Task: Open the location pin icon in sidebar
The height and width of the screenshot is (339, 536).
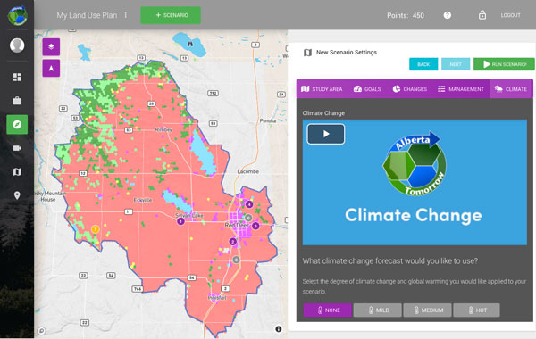Action: [x=17, y=195]
